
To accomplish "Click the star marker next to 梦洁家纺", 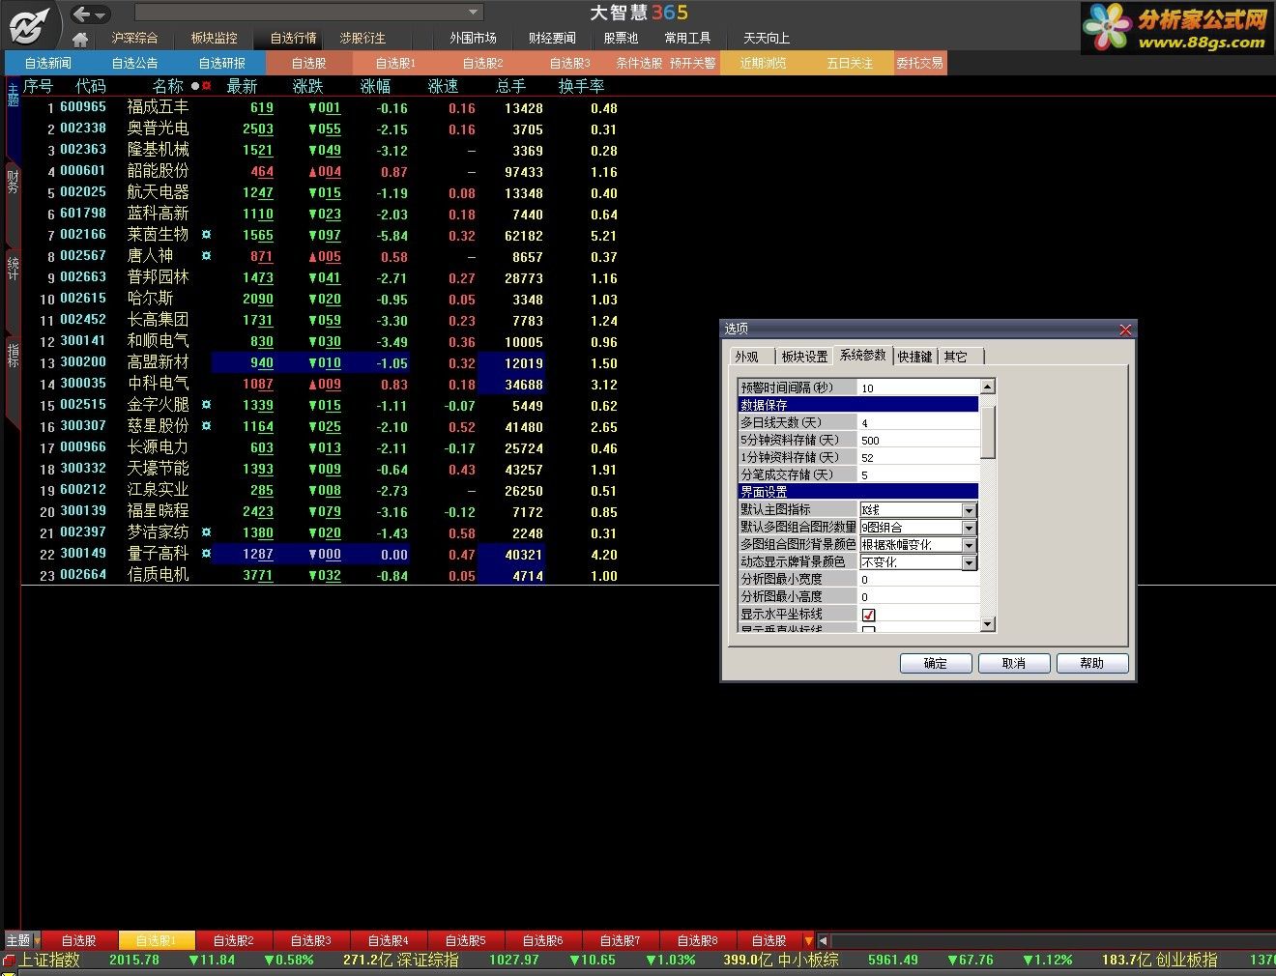I will (206, 532).
